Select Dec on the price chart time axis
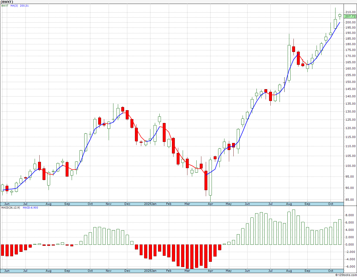Image resolution: width=357 pixels, height=277 pixels. pyautogui.click(x=127, y=204)
